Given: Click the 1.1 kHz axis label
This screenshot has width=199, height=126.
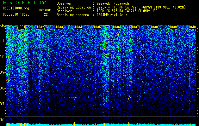Looking at the screenshot, I should [x=3, y=41].
